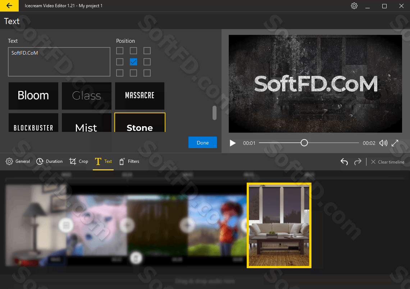Expand preview to fullscreen

395,143
